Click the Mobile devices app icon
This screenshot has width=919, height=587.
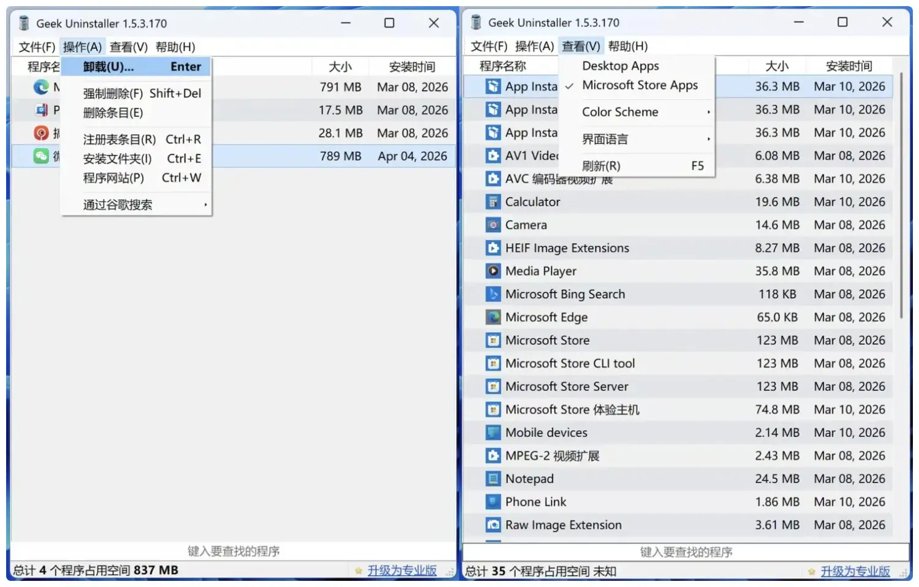493,433
